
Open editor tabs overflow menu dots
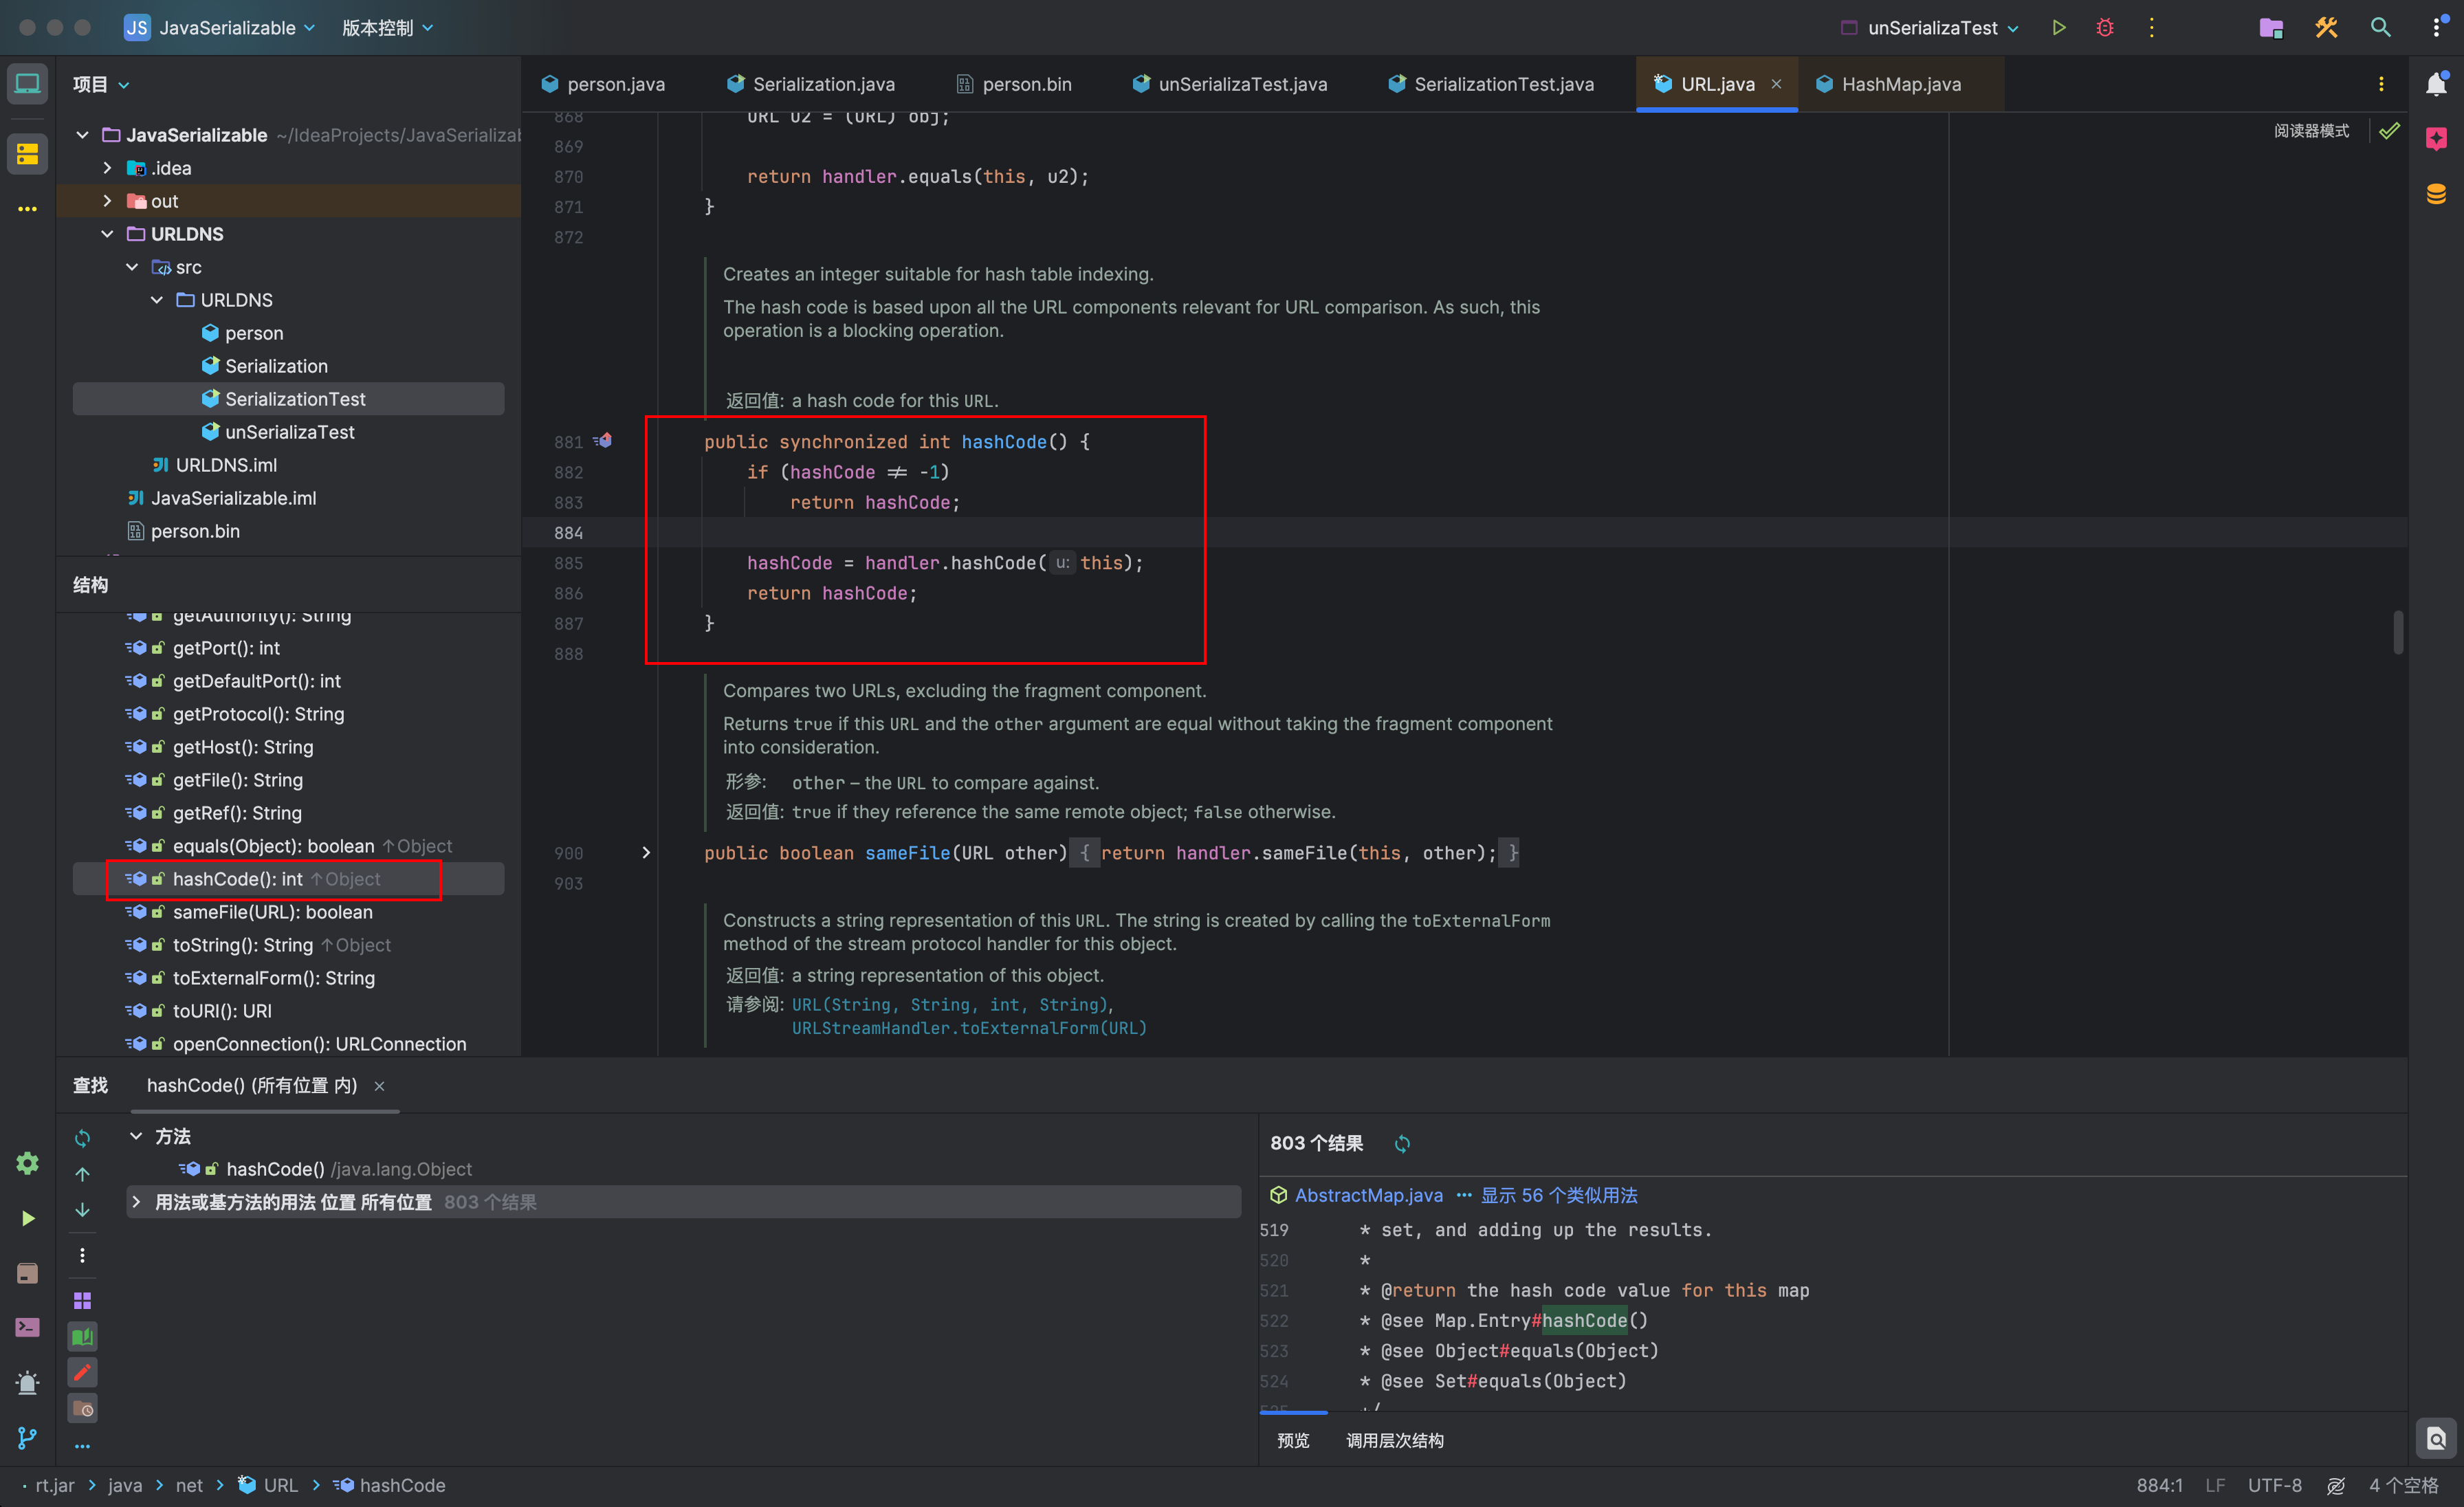coord(2380,84)
